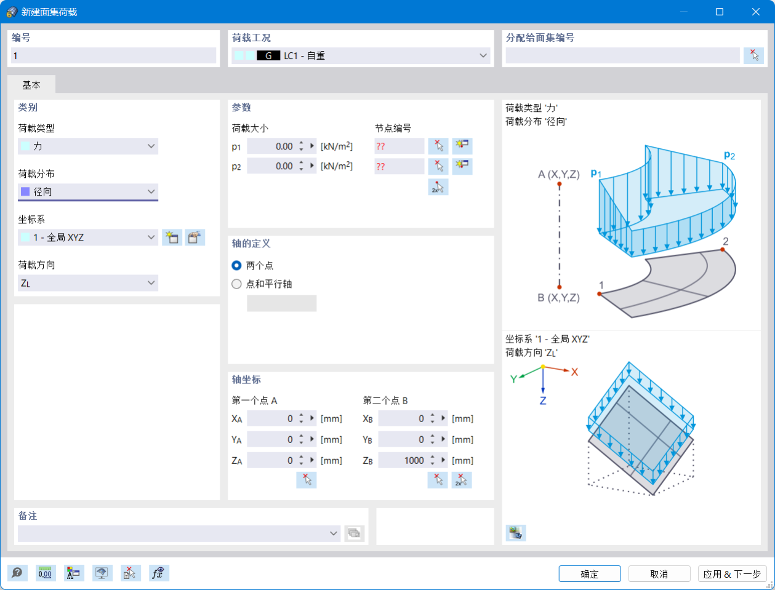
Task: Create a new node for p2
Action: [x=462, y=166]
